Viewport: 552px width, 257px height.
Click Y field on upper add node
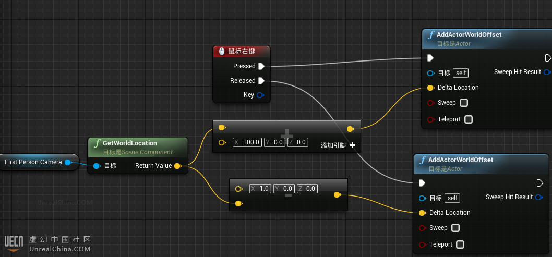tap(274, 142)
